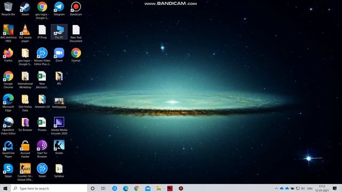Click the battery tray icon
The height and width of the screenshot is (192, 342).
[292, 188]
